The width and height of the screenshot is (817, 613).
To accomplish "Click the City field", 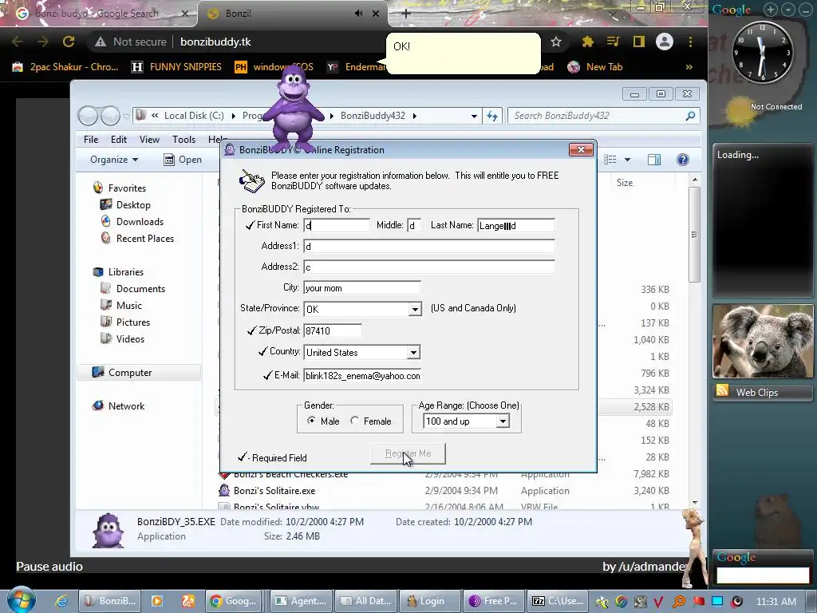I will (362, 287).
